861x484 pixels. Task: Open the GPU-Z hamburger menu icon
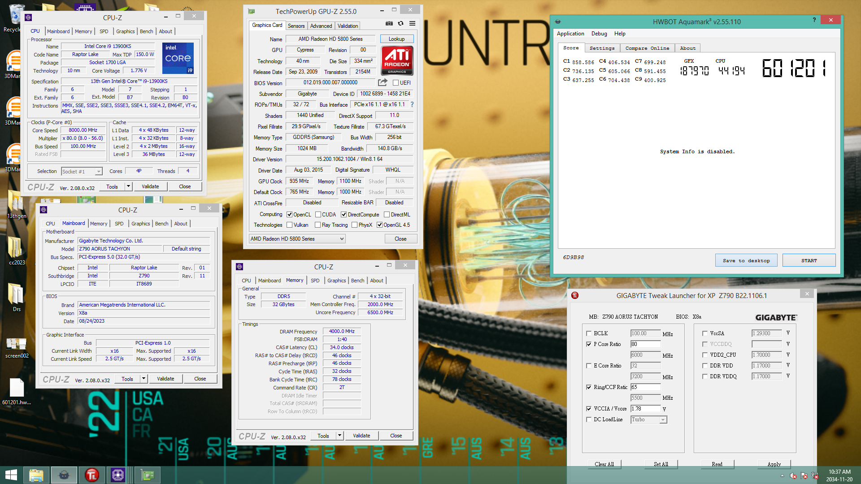(x=412, y=23)
